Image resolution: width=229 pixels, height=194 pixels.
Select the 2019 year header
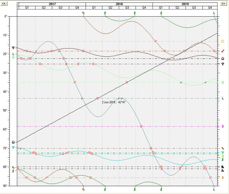(x=185, y=4)
